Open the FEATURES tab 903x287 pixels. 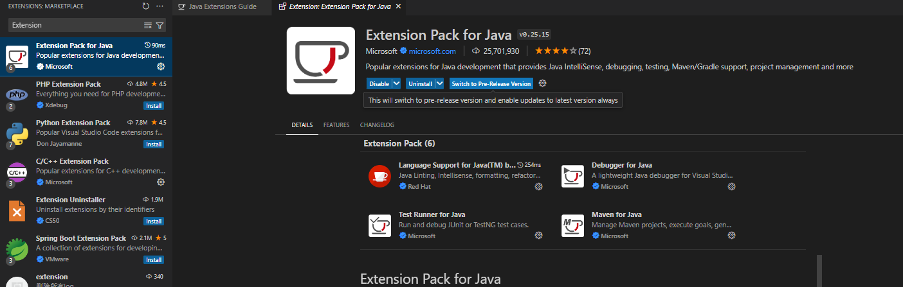click(336, 125)
